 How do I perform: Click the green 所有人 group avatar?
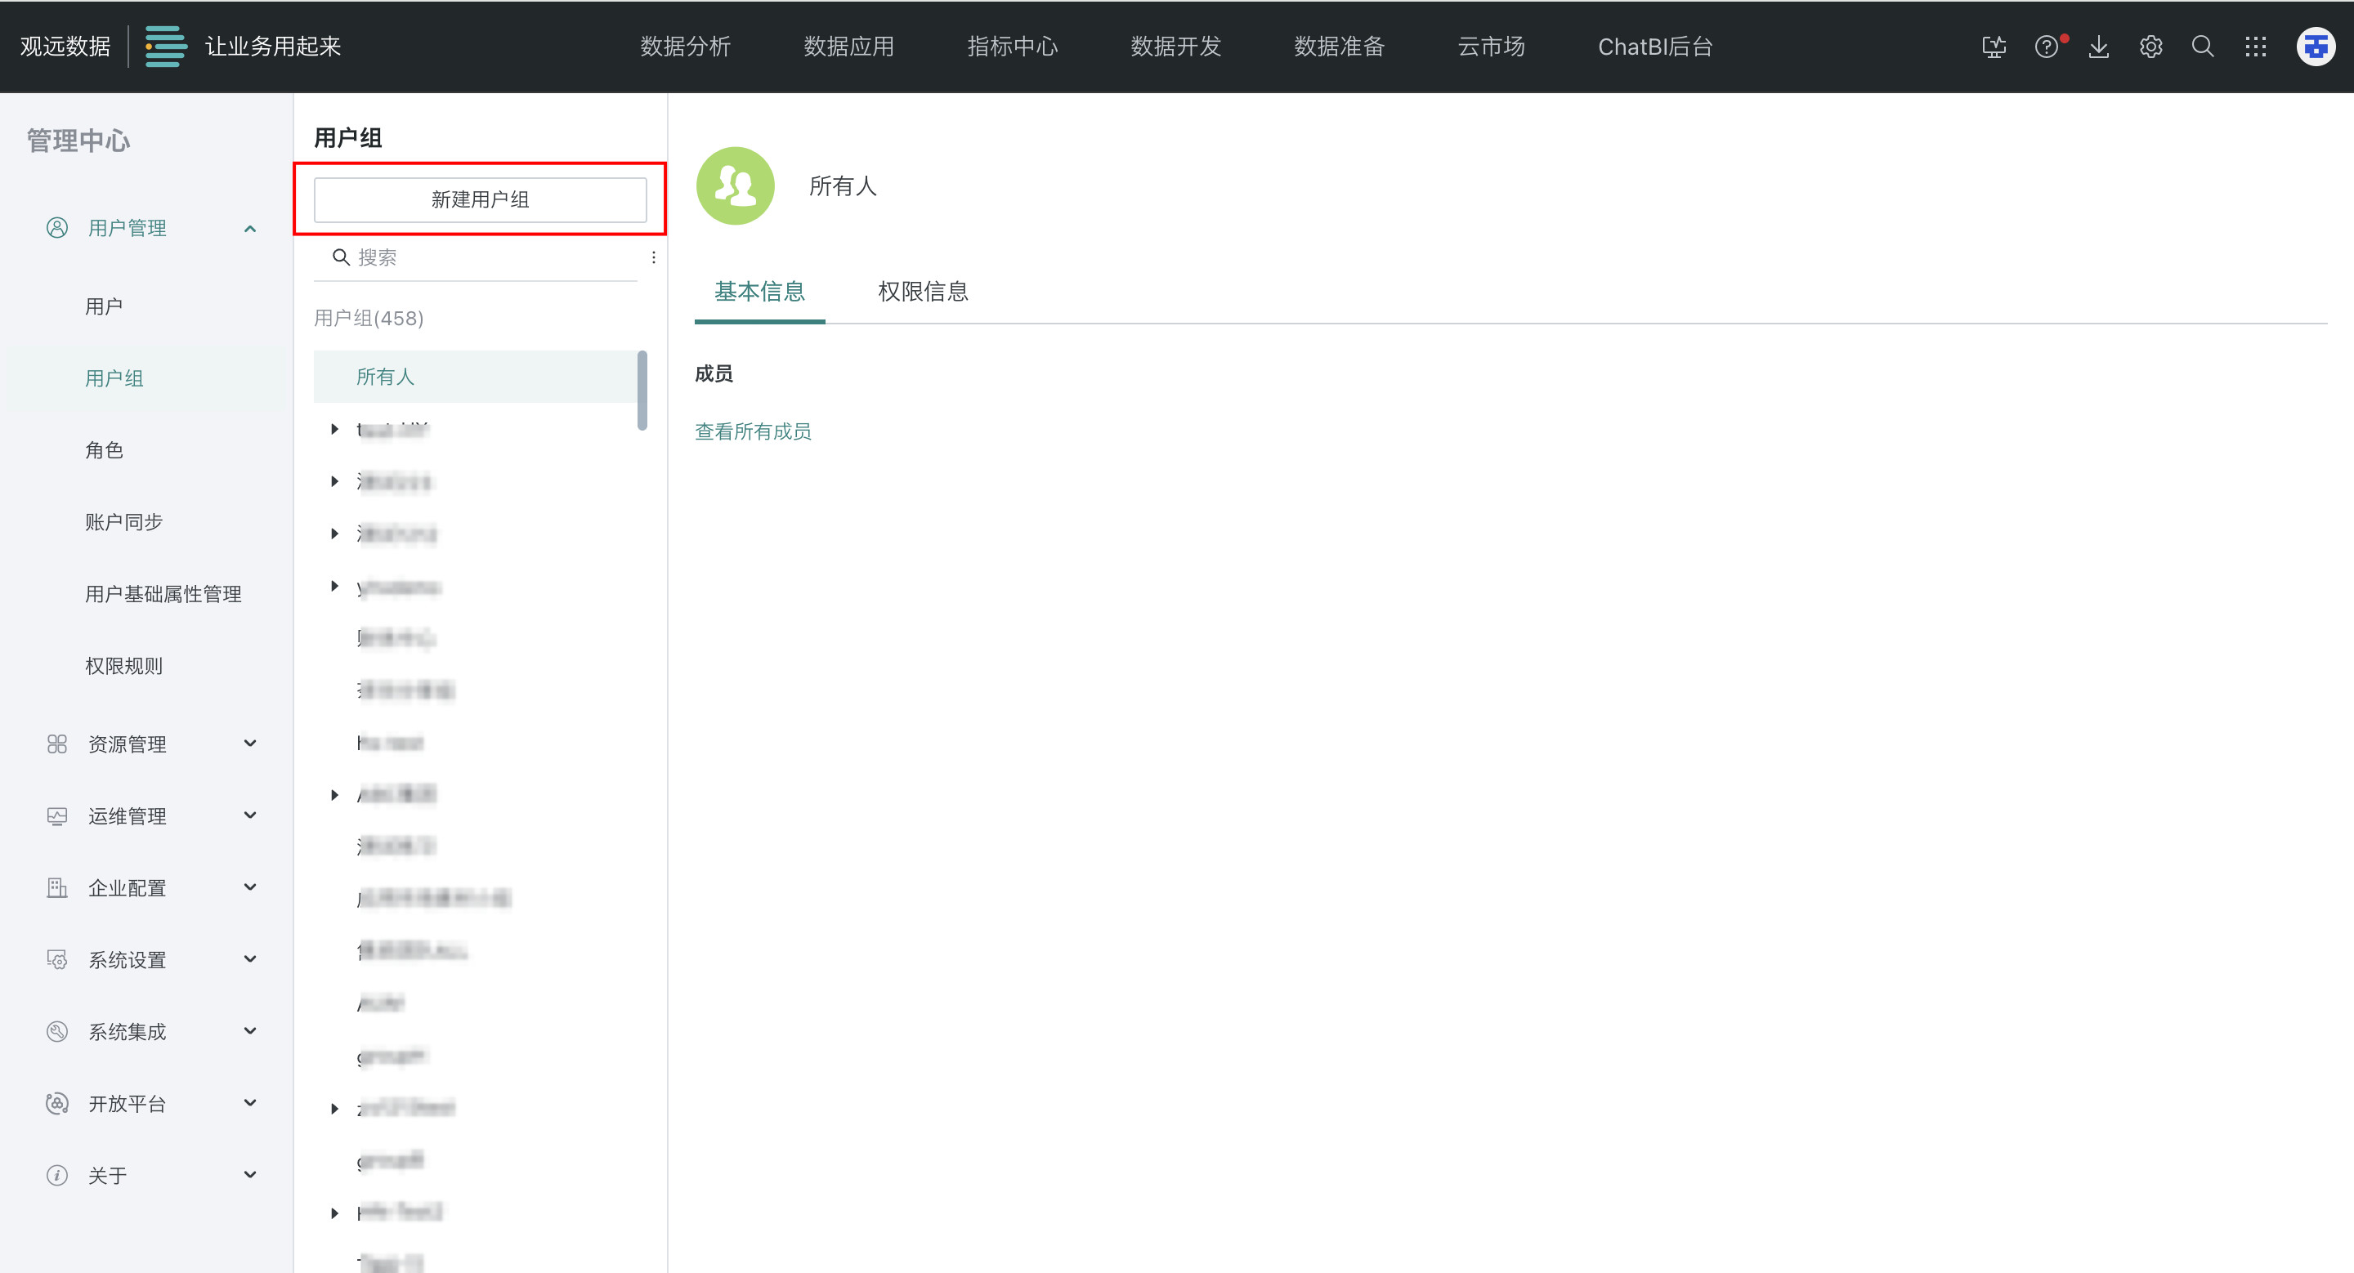point(735,186)
